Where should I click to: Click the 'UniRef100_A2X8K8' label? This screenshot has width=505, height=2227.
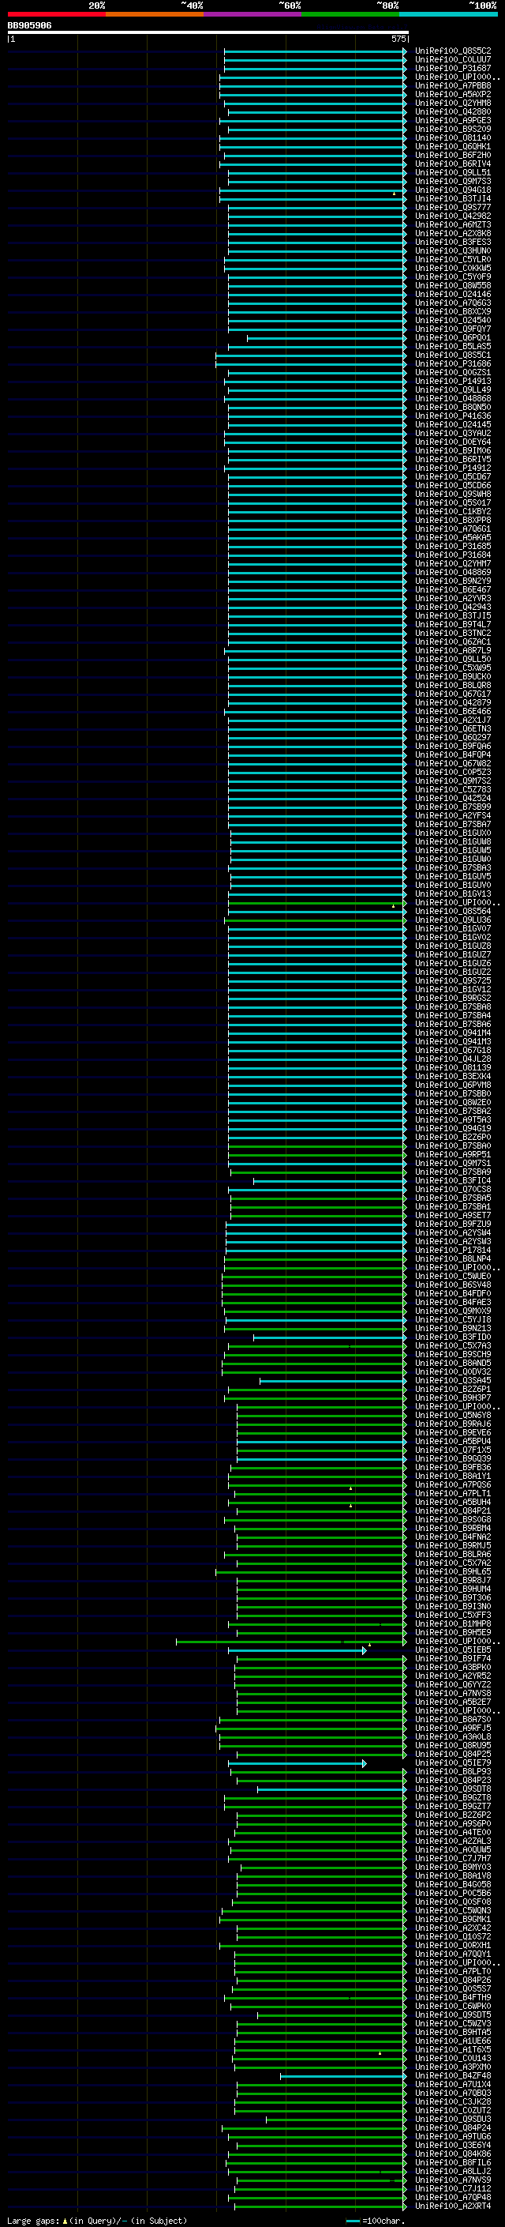pyautogui.click(x=453, y=233)
